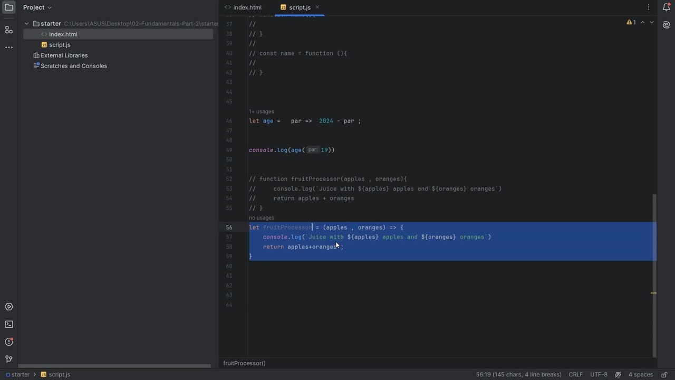Image resolution: width=675 pixels, height=380 pixels.
Task: Toggle the crossed-eye status bar icon
Action: [618, 374]
